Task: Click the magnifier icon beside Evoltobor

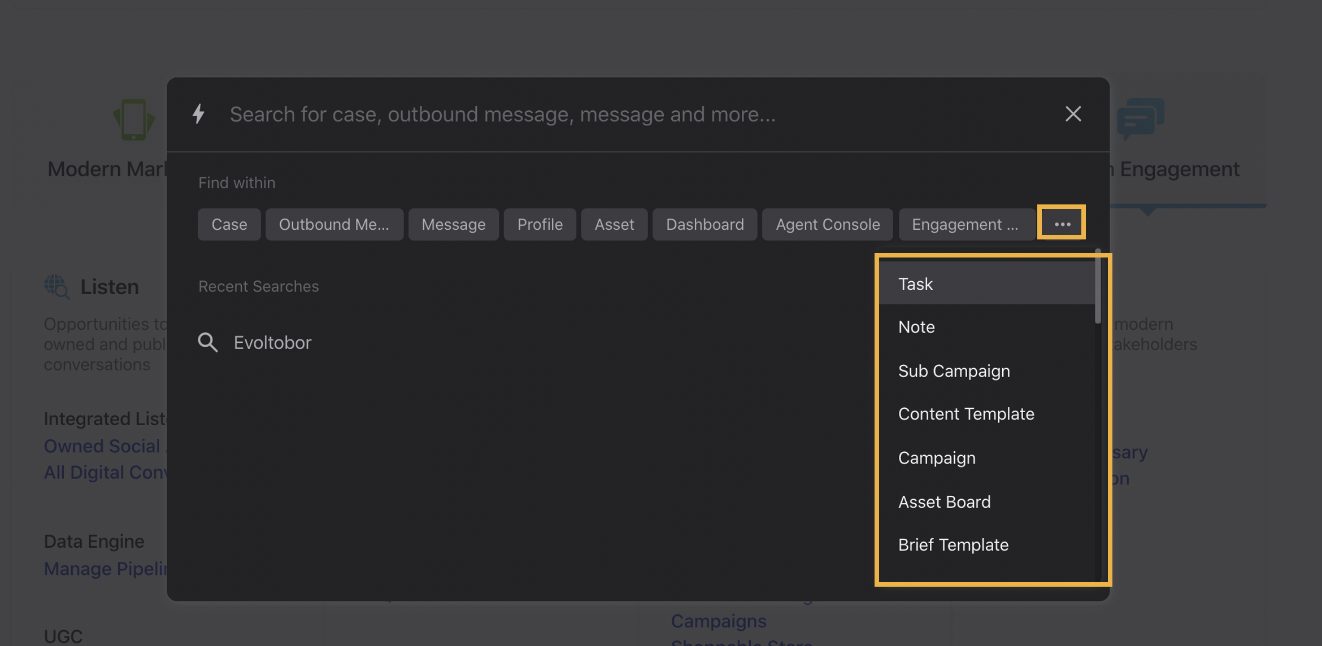Action: click(208, 342)
